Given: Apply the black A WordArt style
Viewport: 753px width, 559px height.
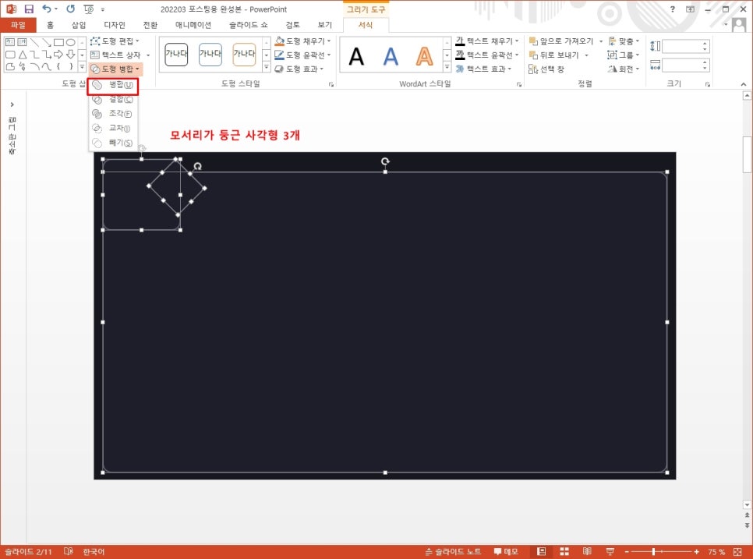Looking at the screenshot, I should pos(356,56).
